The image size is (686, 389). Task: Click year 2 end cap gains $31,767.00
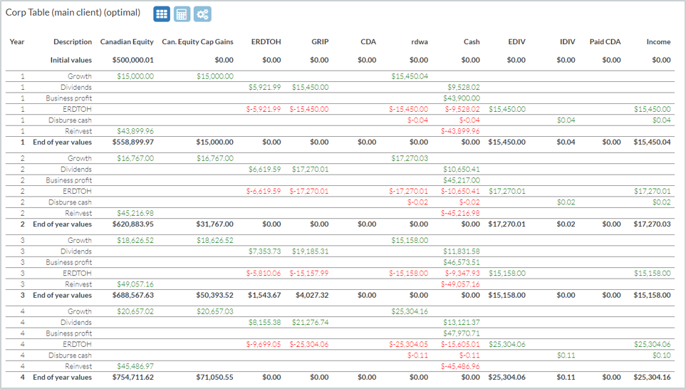pyautogui.click(x=215, y=224)
